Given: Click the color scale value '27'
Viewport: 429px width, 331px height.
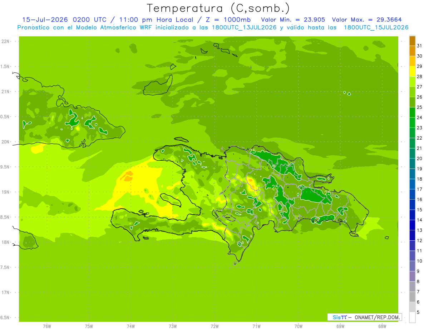Looking at the screenshot, I should pos(419,87).
